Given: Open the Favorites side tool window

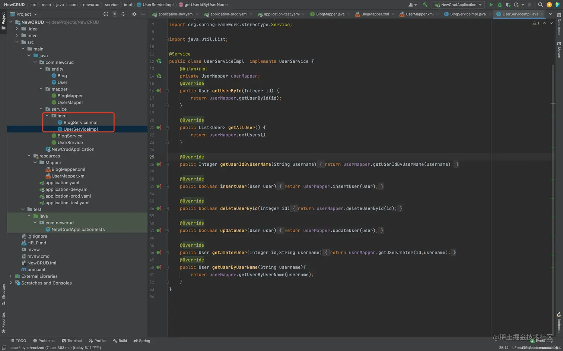Looking at the screenshot, I should (3, 322).
